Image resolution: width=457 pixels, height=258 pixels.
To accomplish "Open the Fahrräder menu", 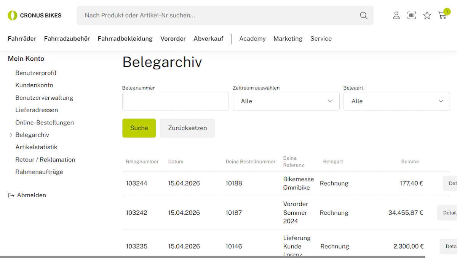I will [x=22, y=39].
